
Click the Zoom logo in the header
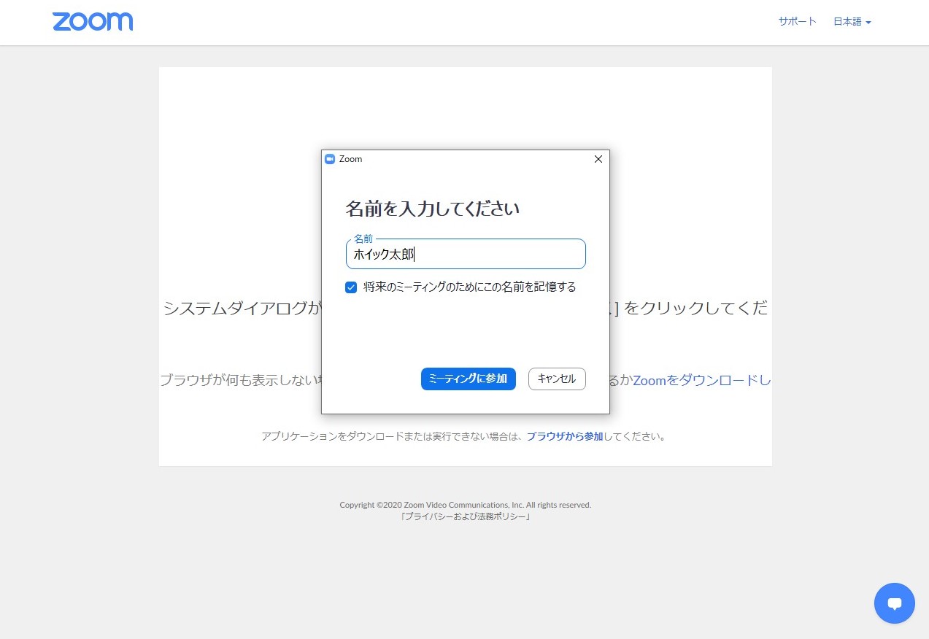(x=93, y=22)
